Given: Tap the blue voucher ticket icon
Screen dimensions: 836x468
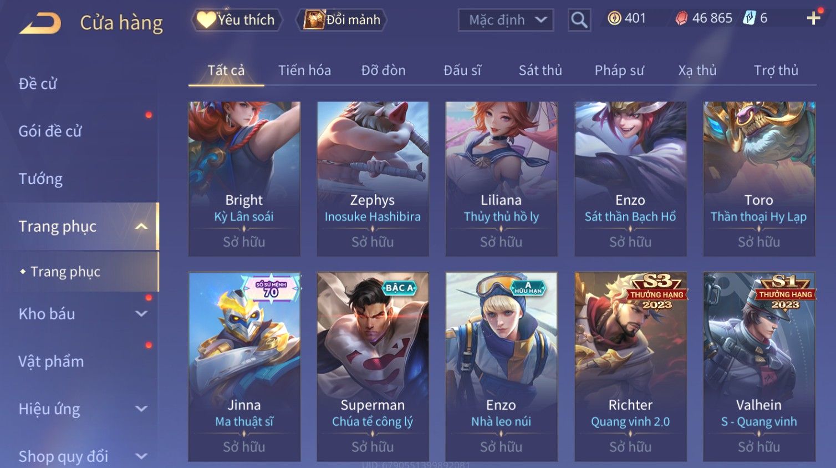Looking at the screenshot, I should [749, 18].
